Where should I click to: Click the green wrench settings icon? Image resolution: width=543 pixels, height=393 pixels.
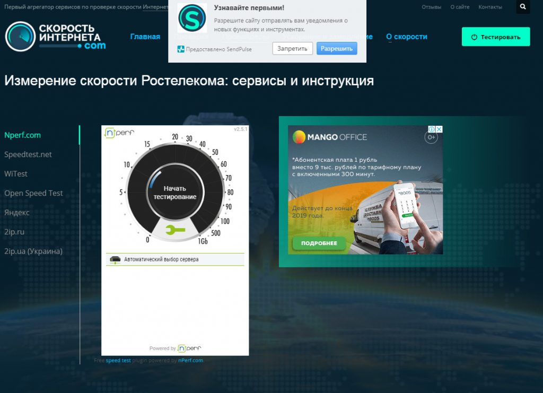[175, 230]
